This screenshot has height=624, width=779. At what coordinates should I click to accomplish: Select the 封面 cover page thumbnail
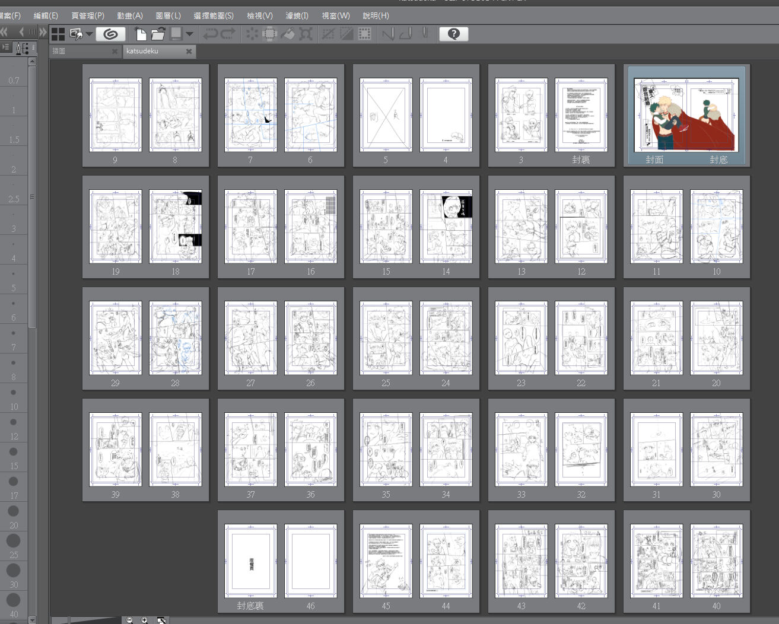click(686, 116)
